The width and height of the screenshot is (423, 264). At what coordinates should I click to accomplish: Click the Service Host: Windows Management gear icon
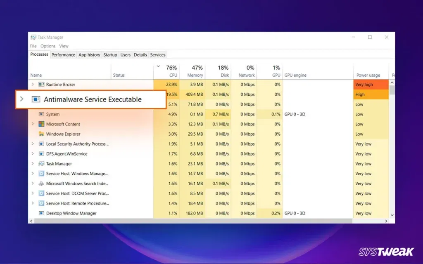tap(41, 174)
